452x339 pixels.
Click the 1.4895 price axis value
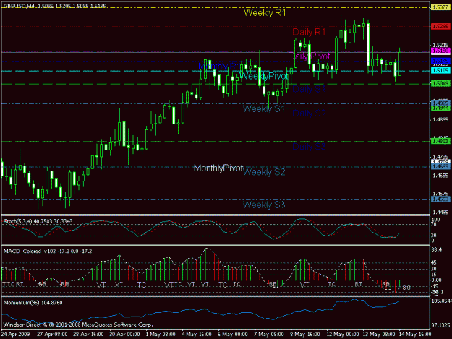point(440,119)
